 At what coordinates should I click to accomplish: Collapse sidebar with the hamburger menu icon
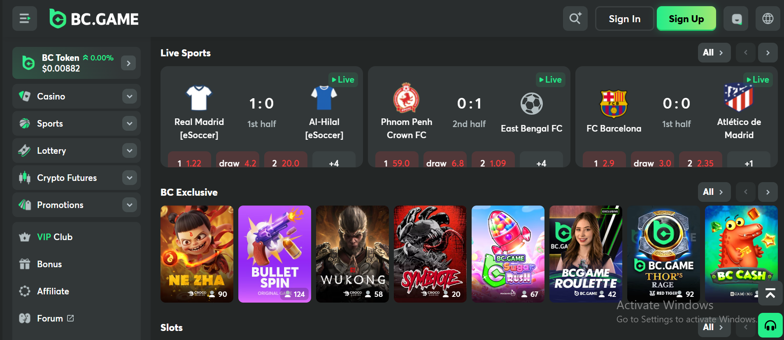click(25, 19)
